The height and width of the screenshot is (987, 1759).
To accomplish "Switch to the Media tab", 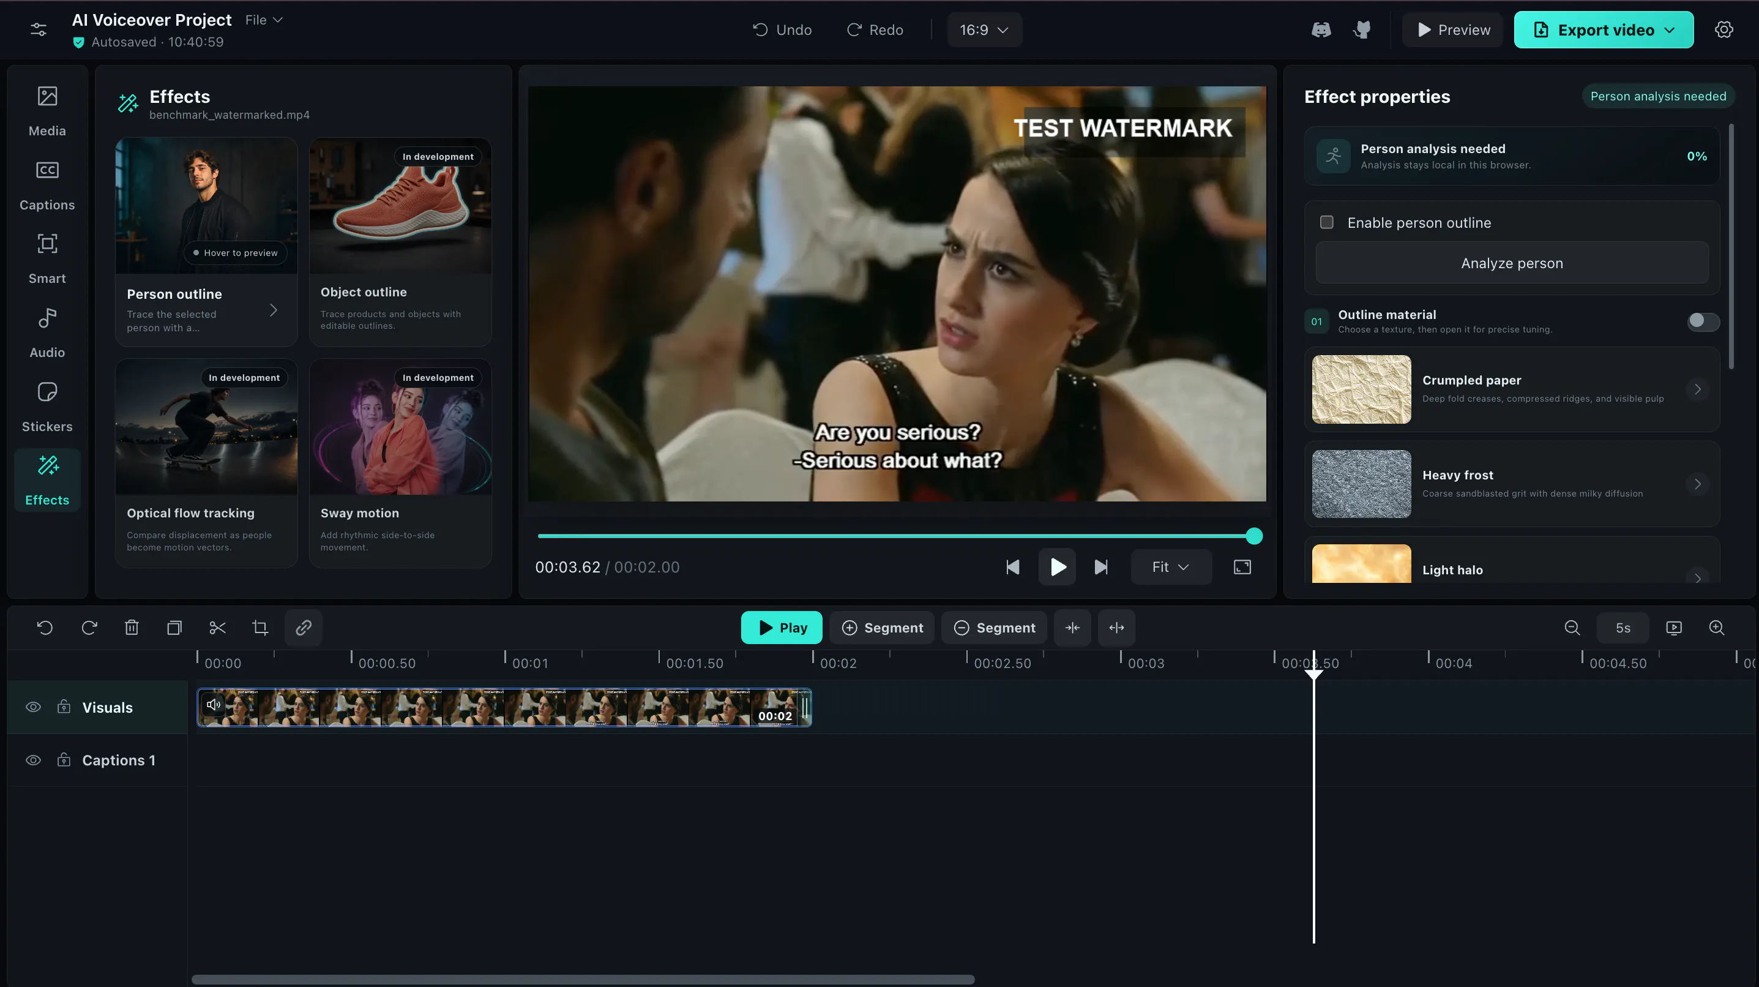I will 47,111.
